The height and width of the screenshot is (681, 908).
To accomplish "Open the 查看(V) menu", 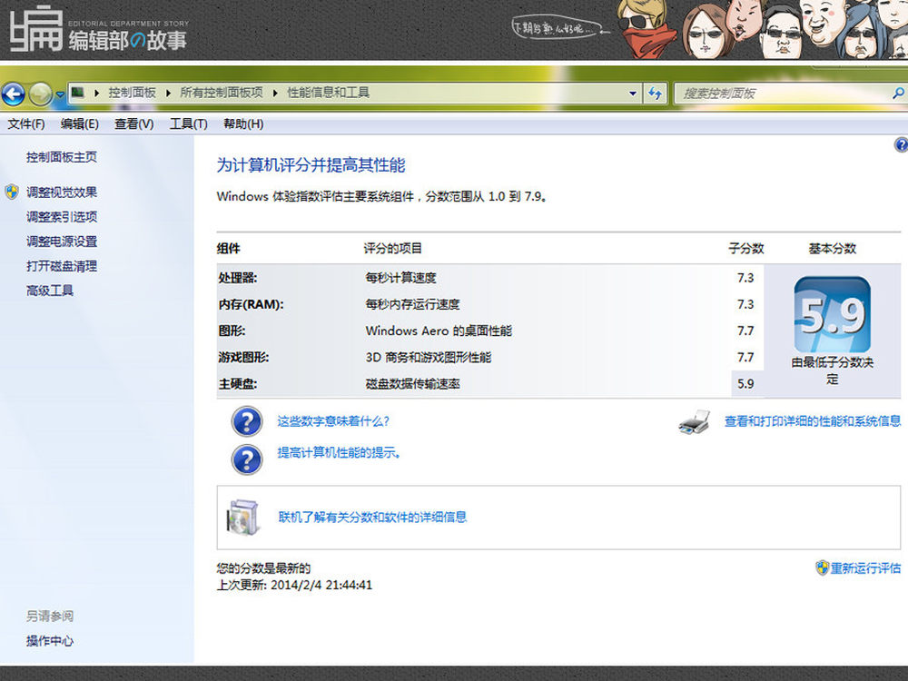I will pos(133,123).
